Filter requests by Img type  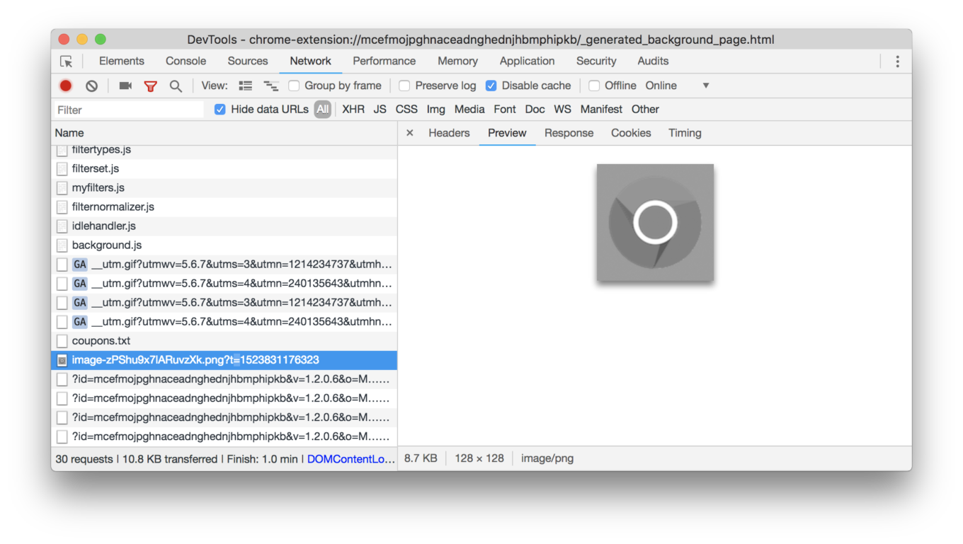point(435,109)
